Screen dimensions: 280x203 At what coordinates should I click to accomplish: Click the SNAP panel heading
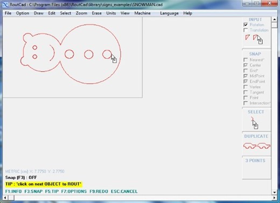[255, 54]
